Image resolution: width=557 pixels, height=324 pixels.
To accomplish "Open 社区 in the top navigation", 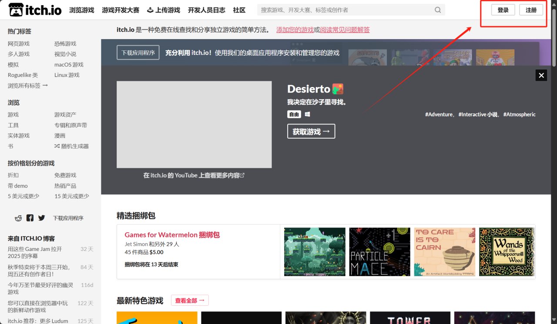I will (239, 10).
